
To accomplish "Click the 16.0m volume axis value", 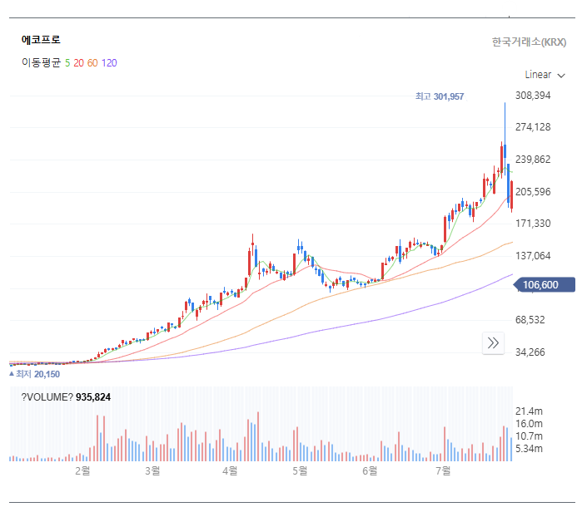I will pos(529,424).
